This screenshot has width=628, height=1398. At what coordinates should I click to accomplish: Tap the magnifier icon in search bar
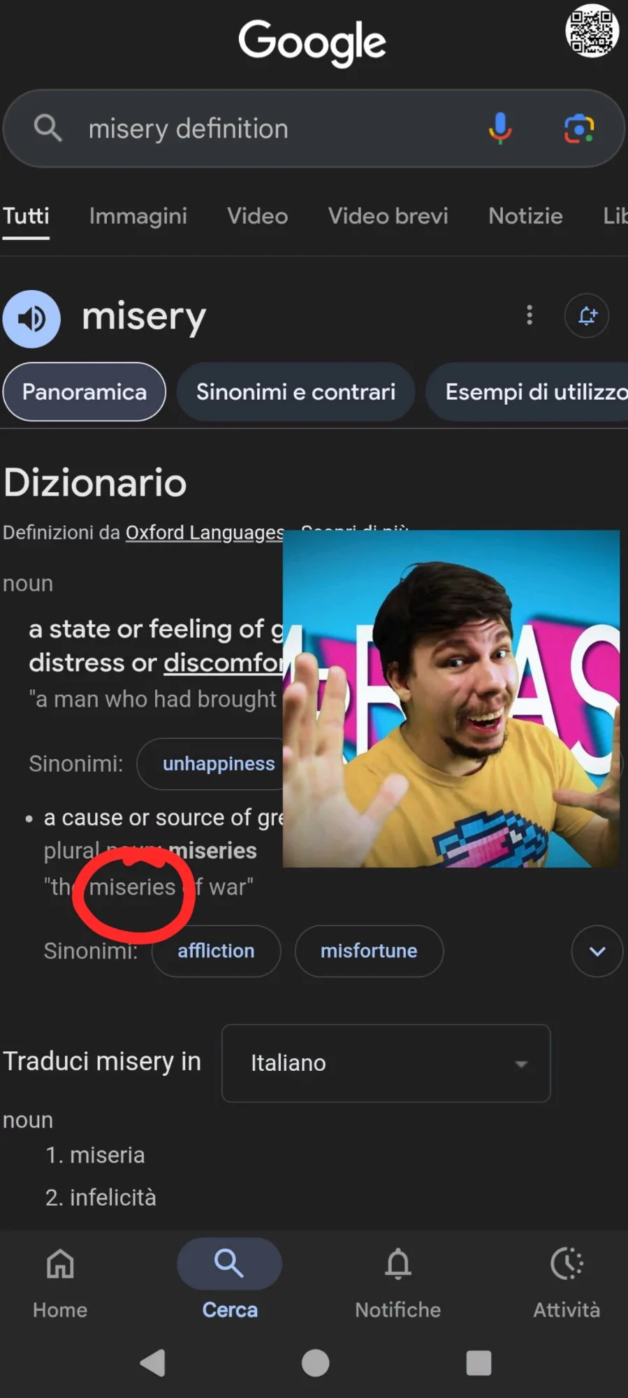[48, 128]
